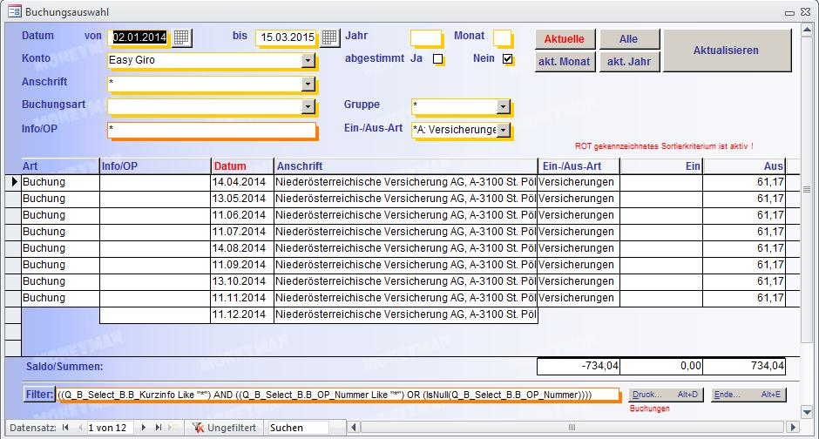Open the Gruppe dropdown list
819x439 pixels.
(x=503, y=106)
